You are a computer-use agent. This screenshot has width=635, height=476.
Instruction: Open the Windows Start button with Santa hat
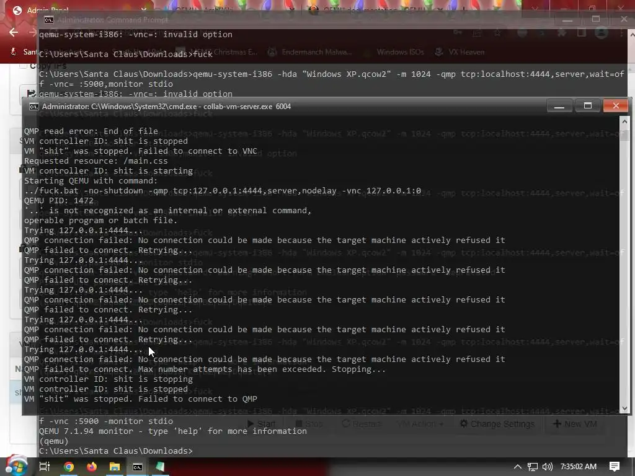pos(16,466)
